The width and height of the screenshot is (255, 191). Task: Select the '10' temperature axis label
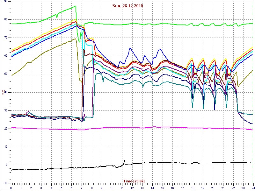point(5,147)
